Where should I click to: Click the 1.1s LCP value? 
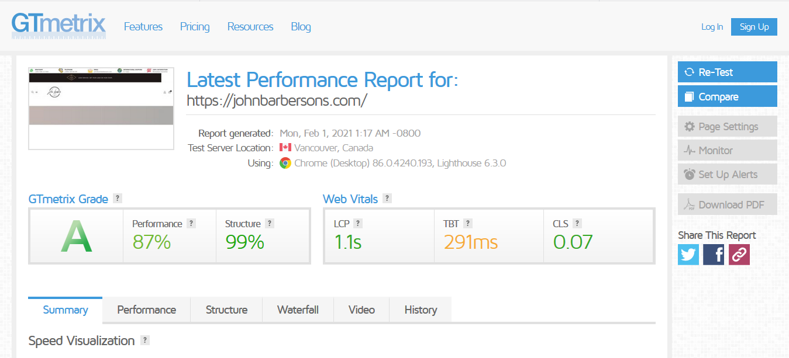(347, 242)
